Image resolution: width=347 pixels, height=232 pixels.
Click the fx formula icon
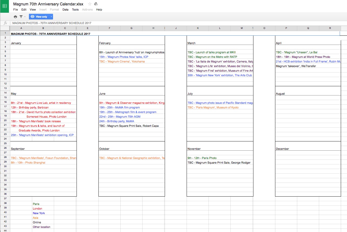(5, 23)
